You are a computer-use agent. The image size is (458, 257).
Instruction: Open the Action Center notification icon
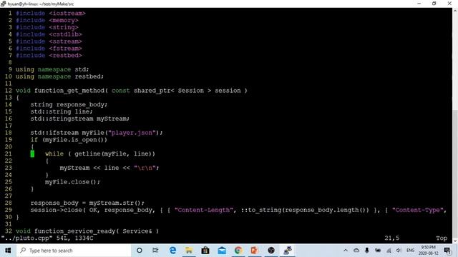tap(447, 251)
